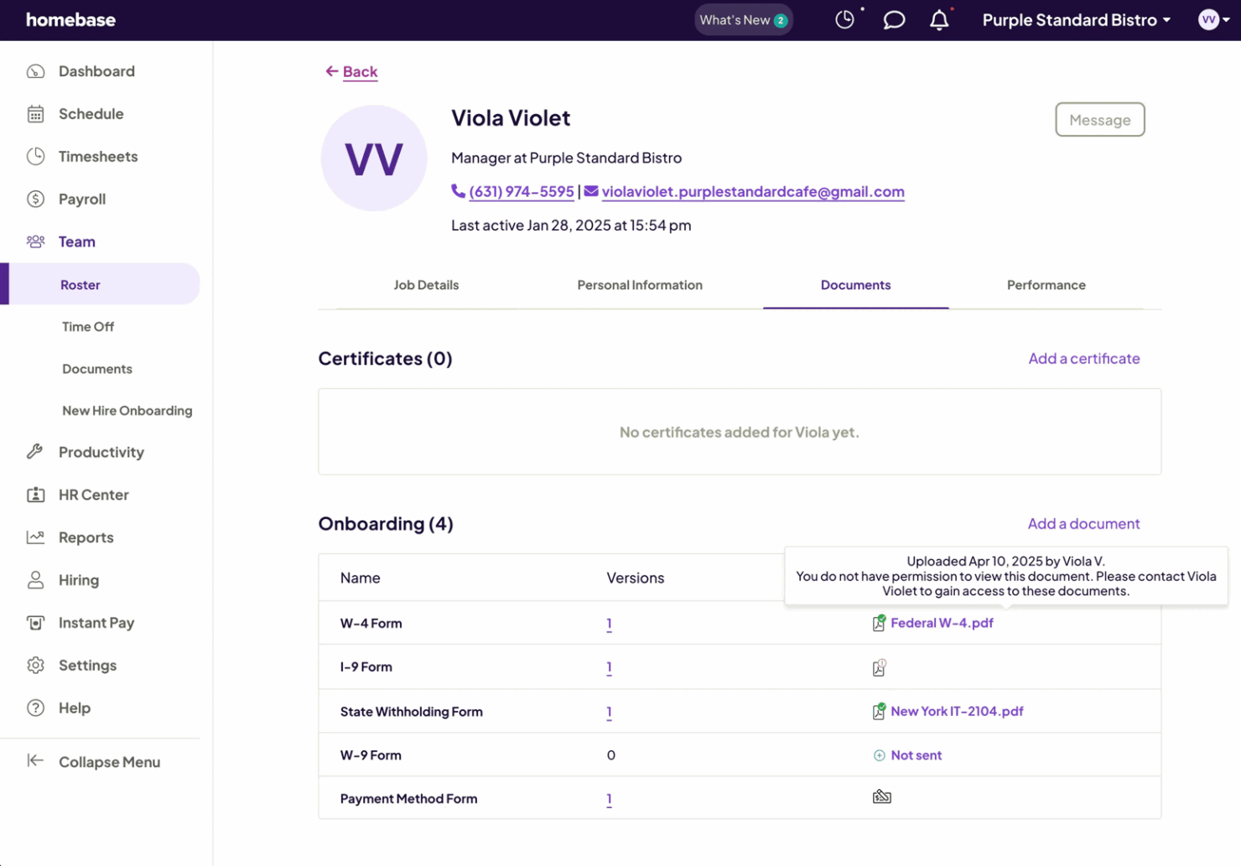Open the Federal W-4.pdf link
This screenshot has width=1241, height=866.
(942, 623)
